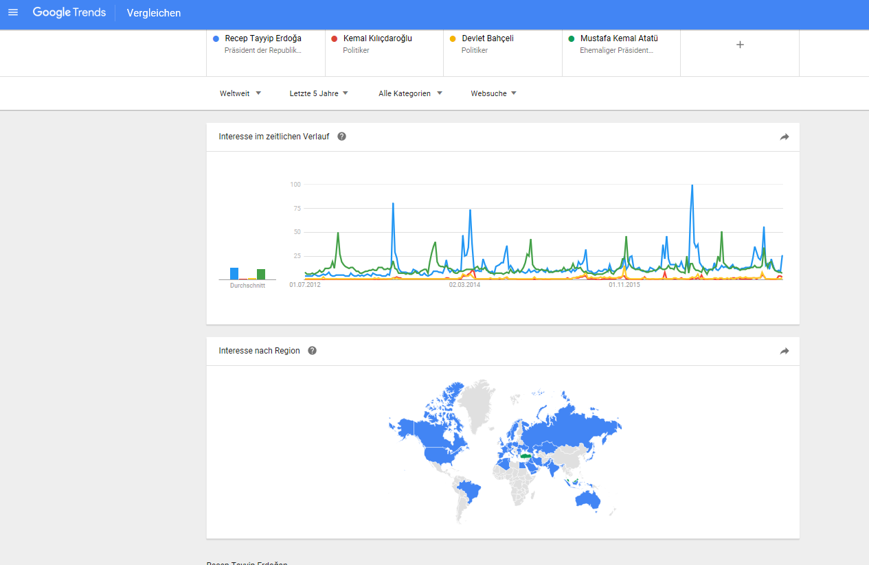Image resolution: width=869 pixels, height=565 pixels.
Task: Click Präsident der Republik subtitle under Erdoğan
Action: [x=263, y=50]
